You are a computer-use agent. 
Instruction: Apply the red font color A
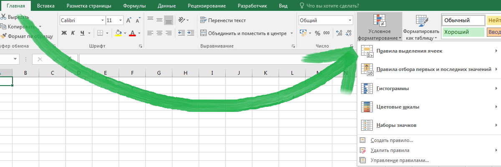[x=133, y=33]
